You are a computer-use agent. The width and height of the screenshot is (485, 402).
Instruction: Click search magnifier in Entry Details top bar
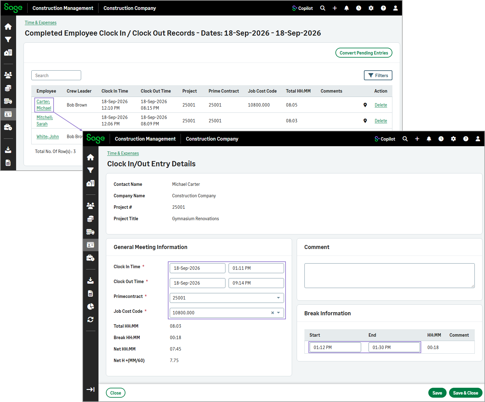pyautogui.click(x=405, y=139)
